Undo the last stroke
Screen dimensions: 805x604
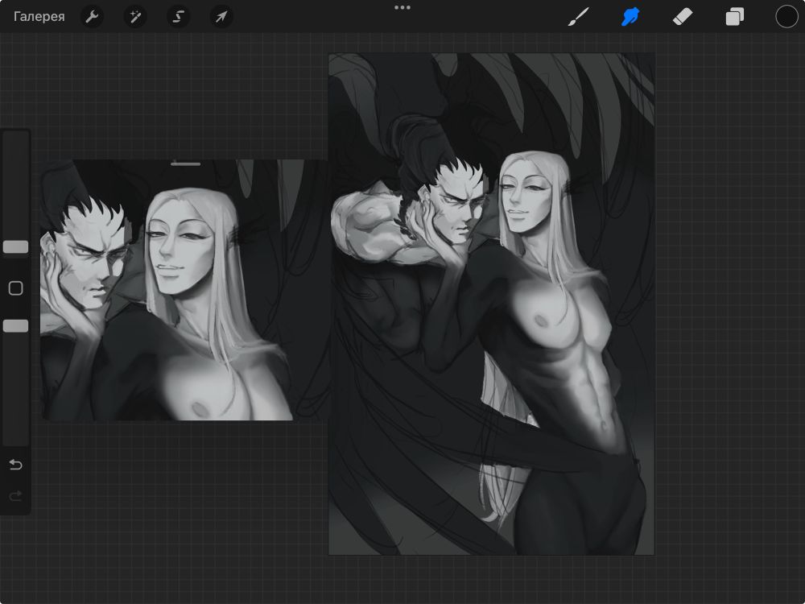15,465
